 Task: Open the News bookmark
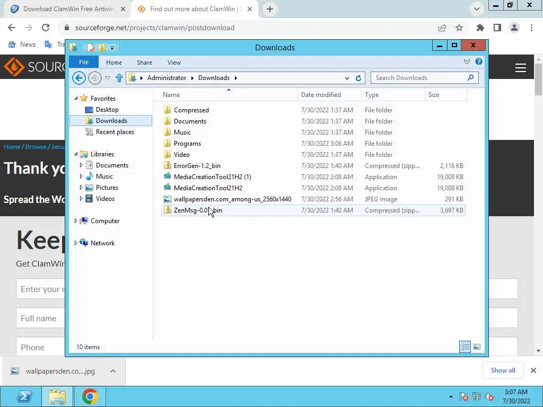click(x=22, y=45)
